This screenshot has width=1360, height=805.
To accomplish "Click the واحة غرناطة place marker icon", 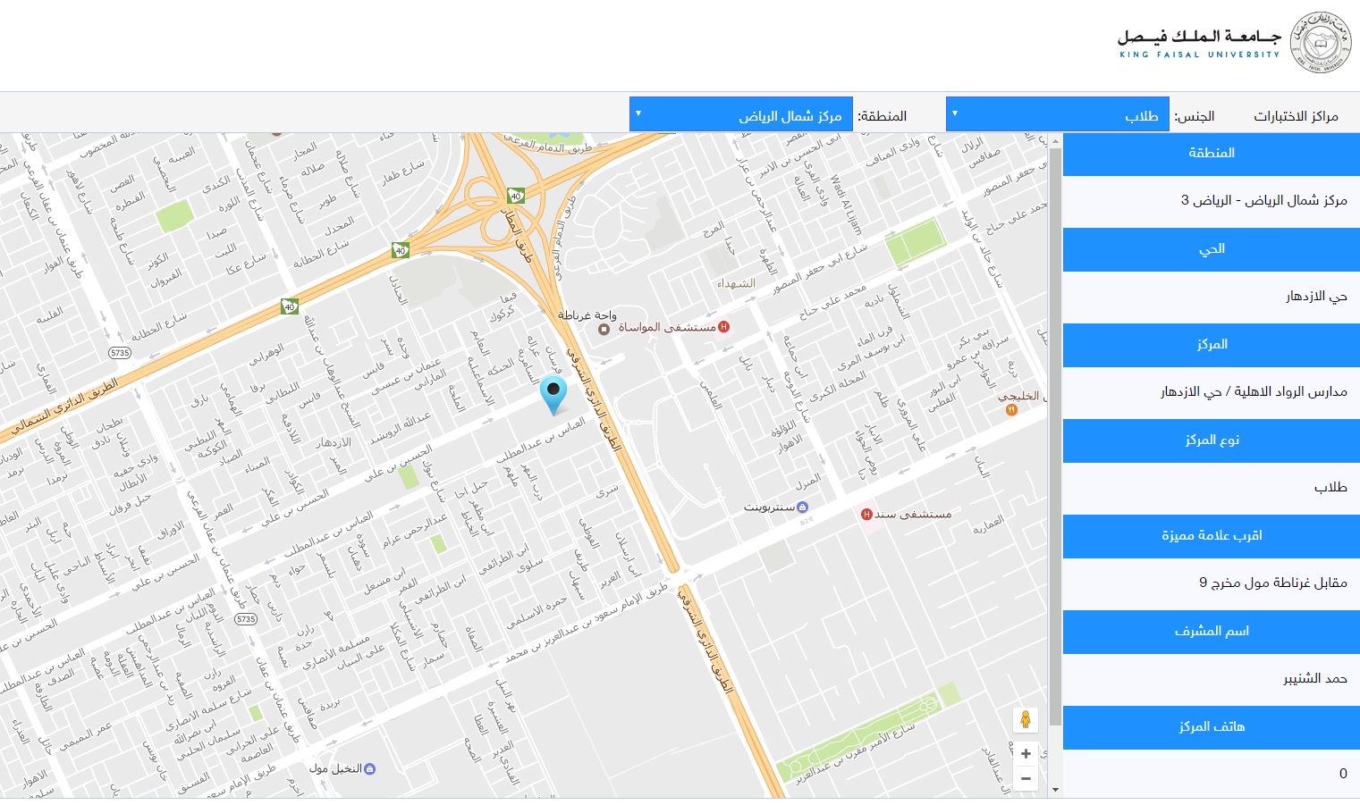I will point(604,329).
